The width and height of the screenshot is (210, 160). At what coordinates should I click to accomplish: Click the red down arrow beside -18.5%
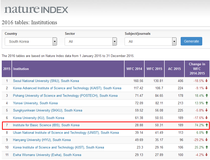[x=206, y=81]
